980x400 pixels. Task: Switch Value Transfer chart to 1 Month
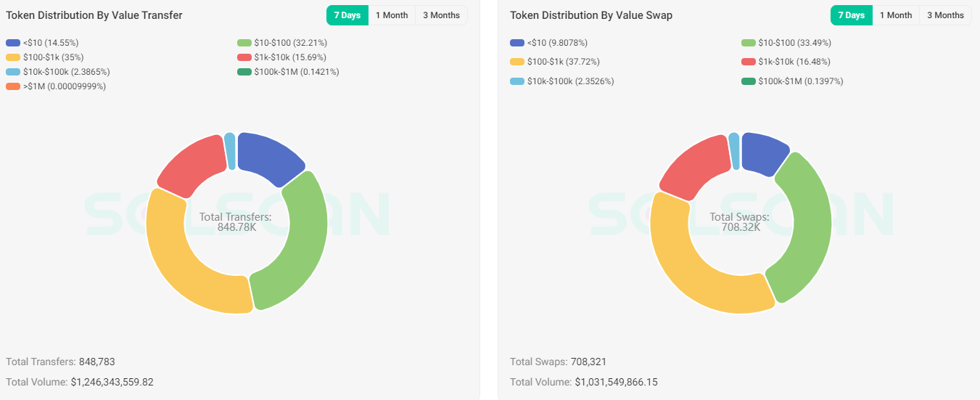[x=392, y=15]
